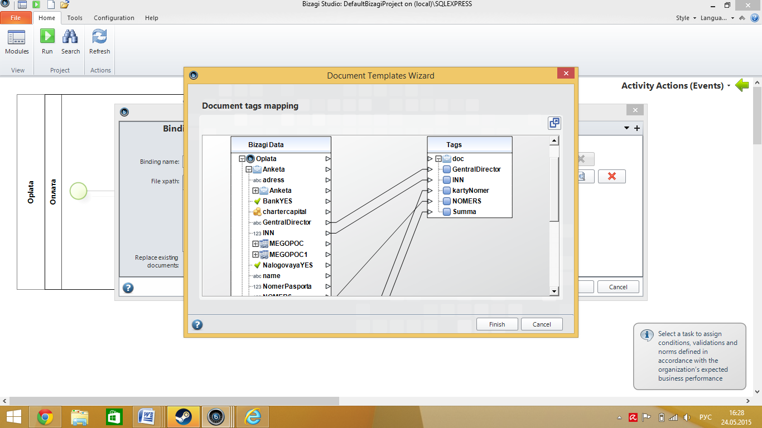Image resolution: width=762 pixels, height=428 pixels.
Task: Open the Help ribbon tab
Action: pos(152,18)
